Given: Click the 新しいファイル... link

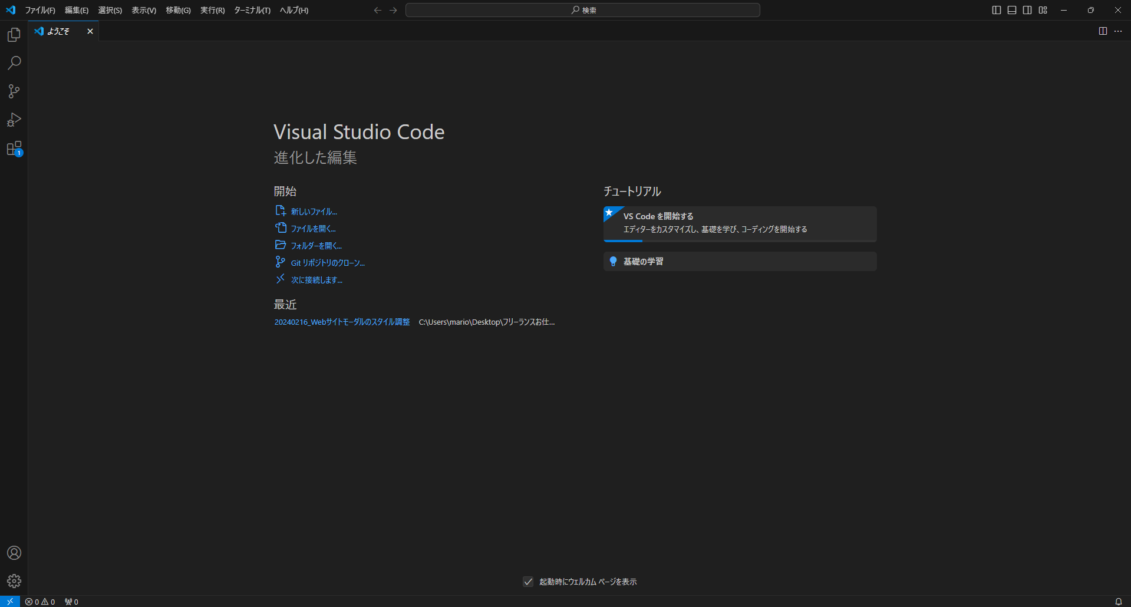Looking at the screenshot, I should click(314, 212).
